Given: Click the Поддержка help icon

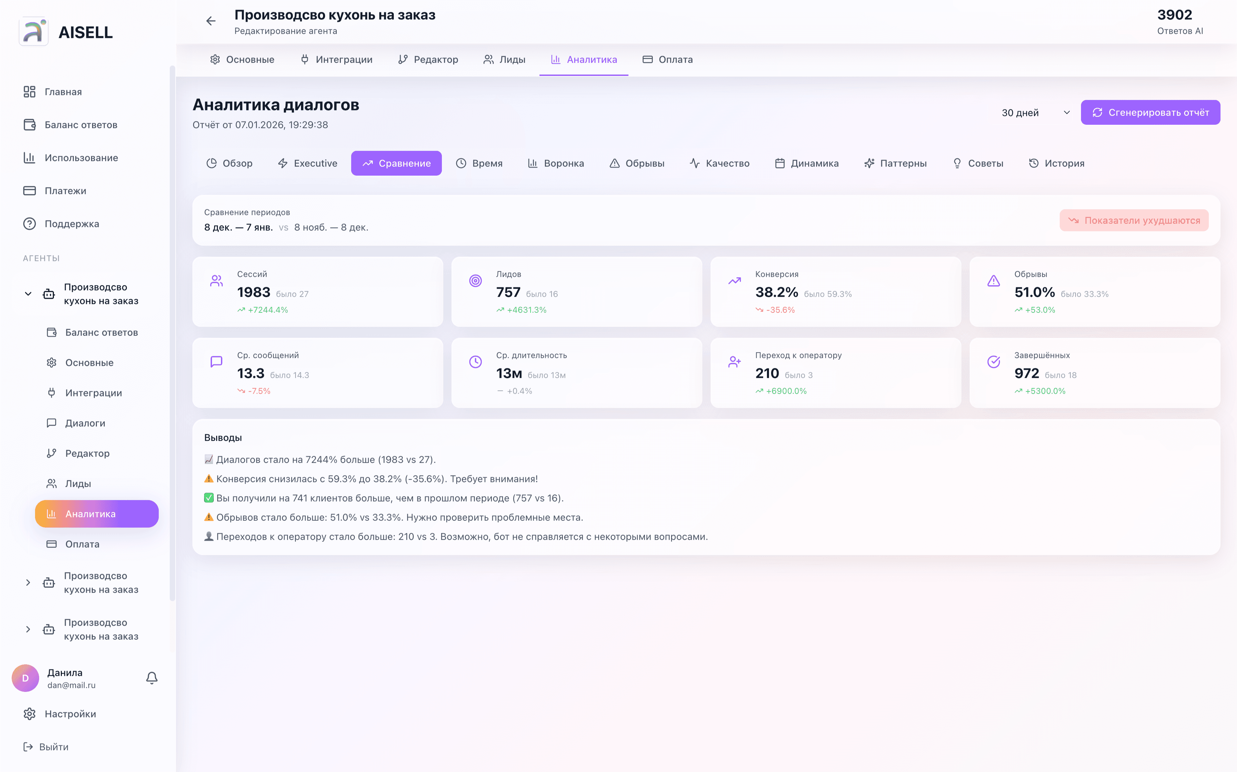Looking at the screenshot, I should coord(30,224).
